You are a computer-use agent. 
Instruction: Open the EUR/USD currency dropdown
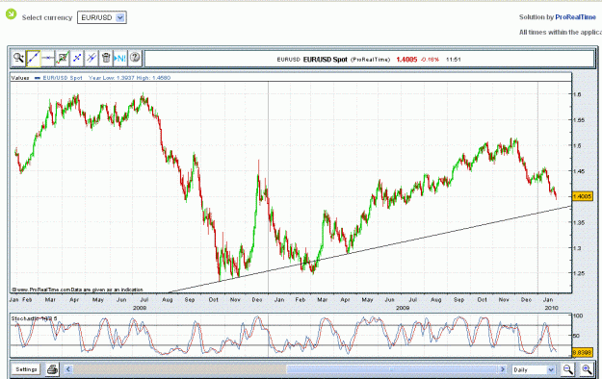point(102,17)
